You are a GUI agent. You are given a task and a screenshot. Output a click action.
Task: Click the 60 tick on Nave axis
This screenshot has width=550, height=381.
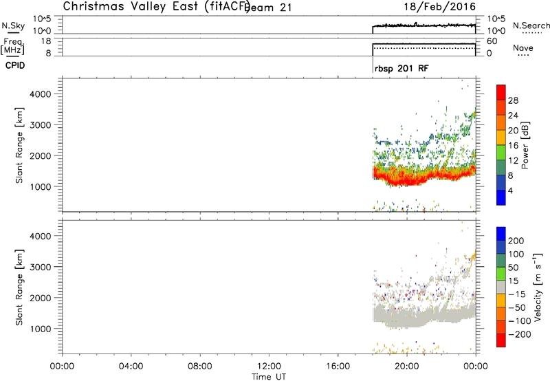(492, 41)
